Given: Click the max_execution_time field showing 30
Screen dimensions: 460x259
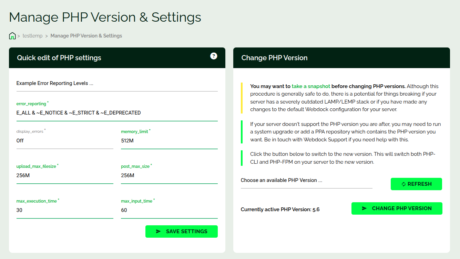Looking at the screenshot, I should (64, 210).
